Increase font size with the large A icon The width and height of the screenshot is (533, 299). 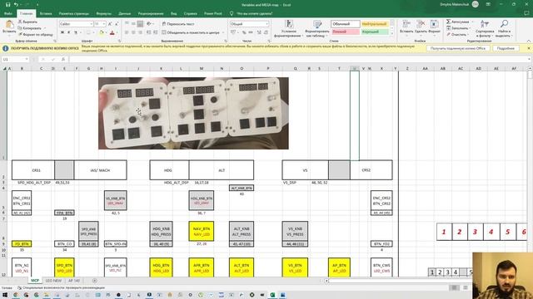point(110,24)
